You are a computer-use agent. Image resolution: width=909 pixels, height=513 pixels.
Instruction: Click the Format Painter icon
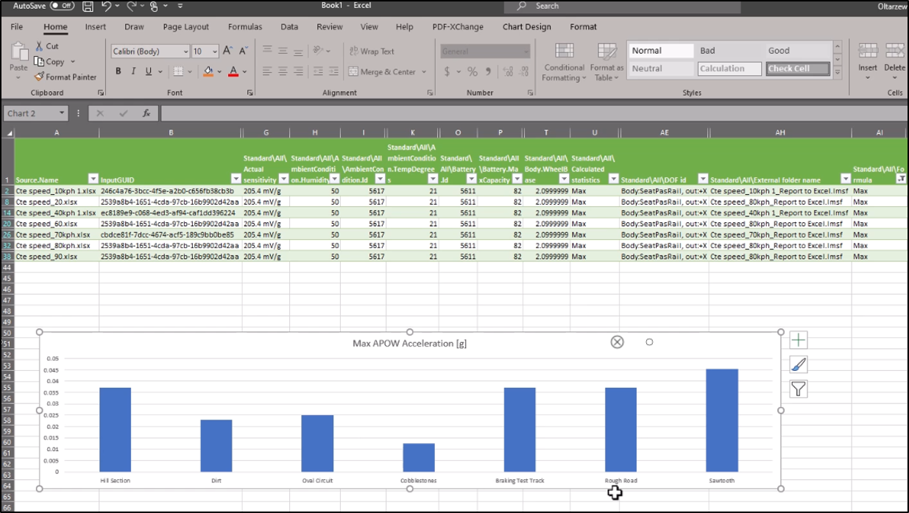tap(40, 77)
